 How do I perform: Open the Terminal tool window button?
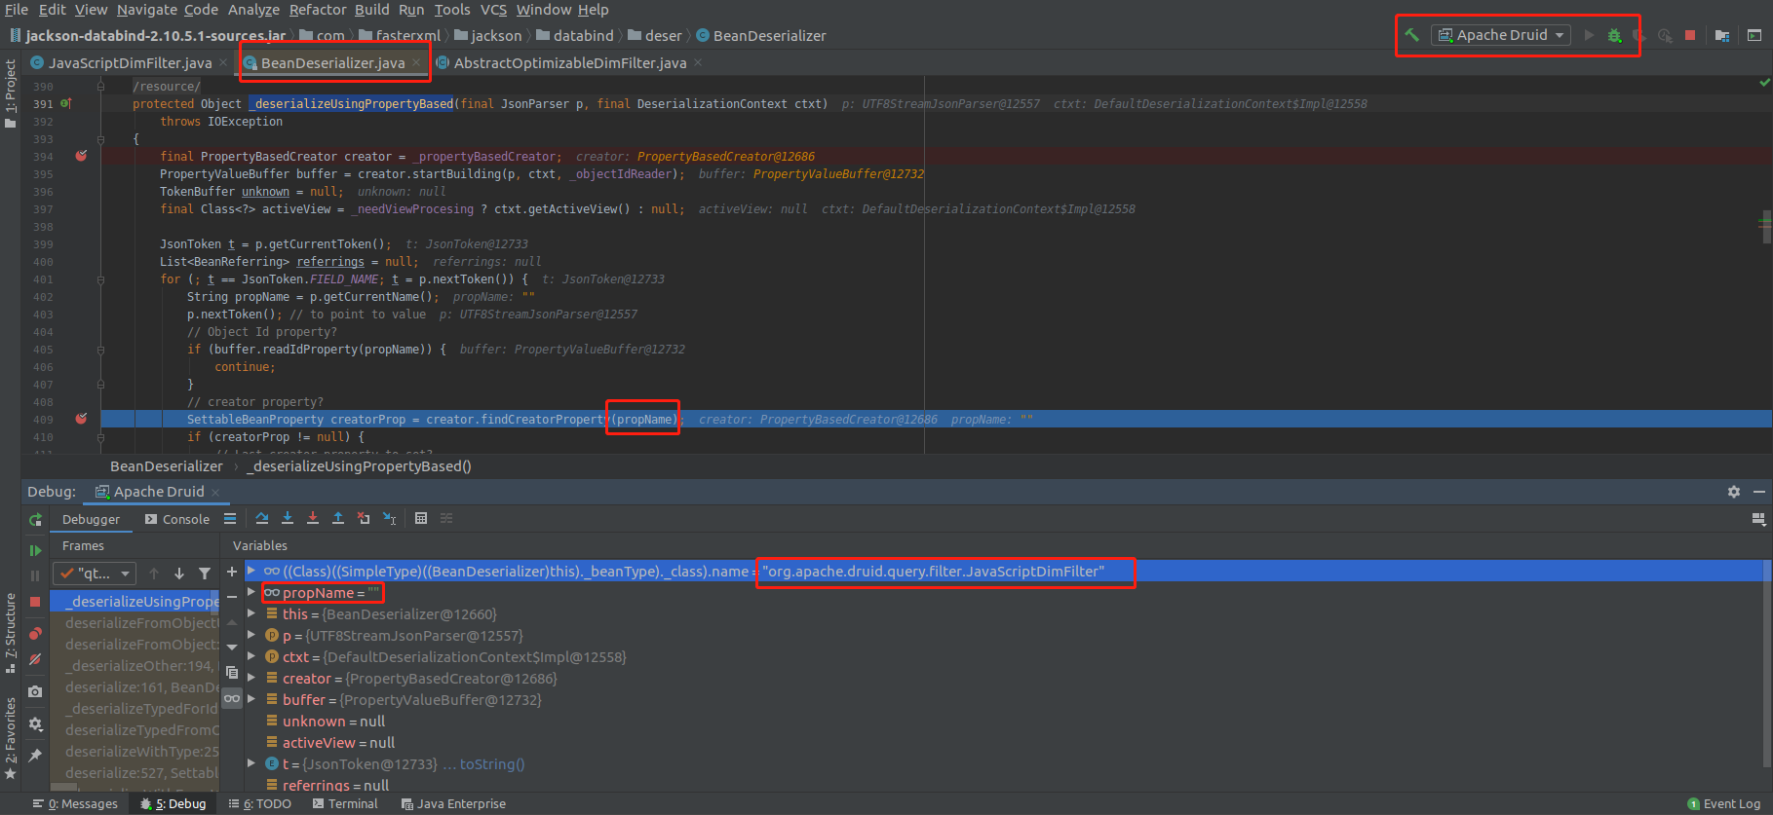point(345,804)
